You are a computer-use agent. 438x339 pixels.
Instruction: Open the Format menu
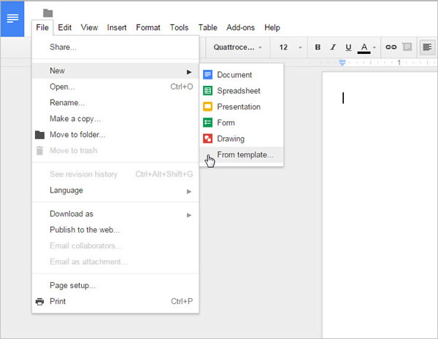(x=148, y=28)
